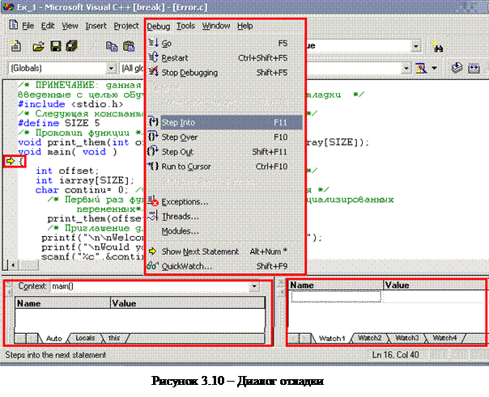Click the WizardBar action icon
The width and height of the screenshot is (489, 397).
click(421, 68)
